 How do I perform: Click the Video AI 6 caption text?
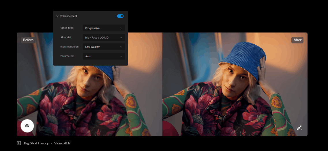(x=62, y=143)
